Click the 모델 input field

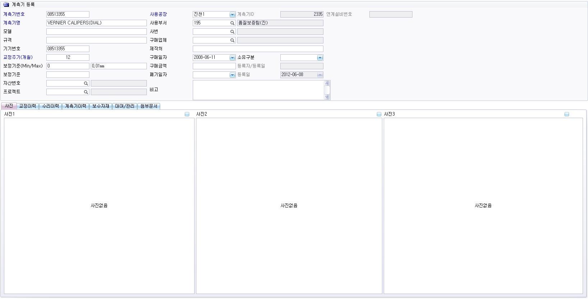96,32
